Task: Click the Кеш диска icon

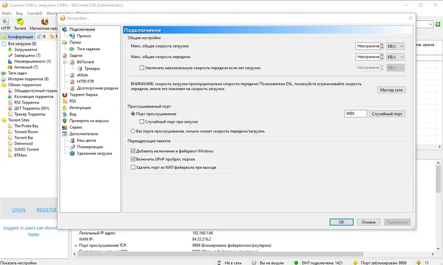Action: tap(73, 141)
